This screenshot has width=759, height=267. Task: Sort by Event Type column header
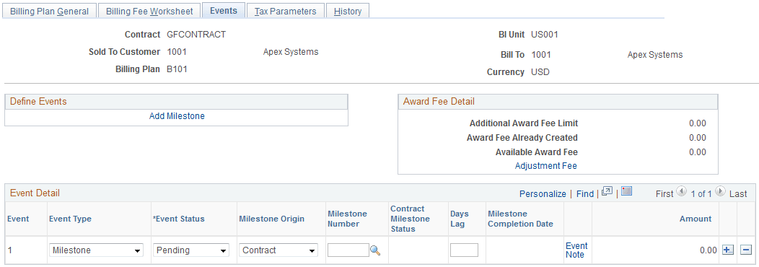point(70,219)
